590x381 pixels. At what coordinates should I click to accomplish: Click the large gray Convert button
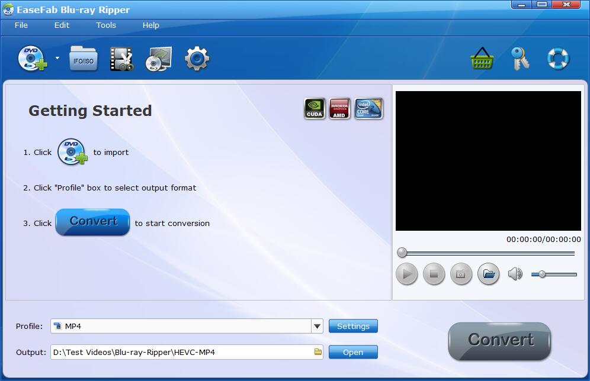(x=500, y=341)
